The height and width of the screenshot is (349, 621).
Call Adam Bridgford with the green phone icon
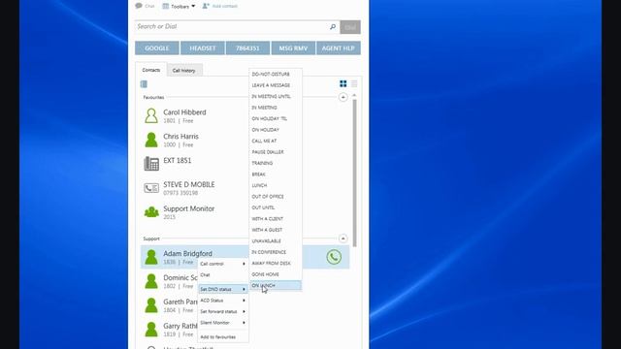[x=334, y=257]
